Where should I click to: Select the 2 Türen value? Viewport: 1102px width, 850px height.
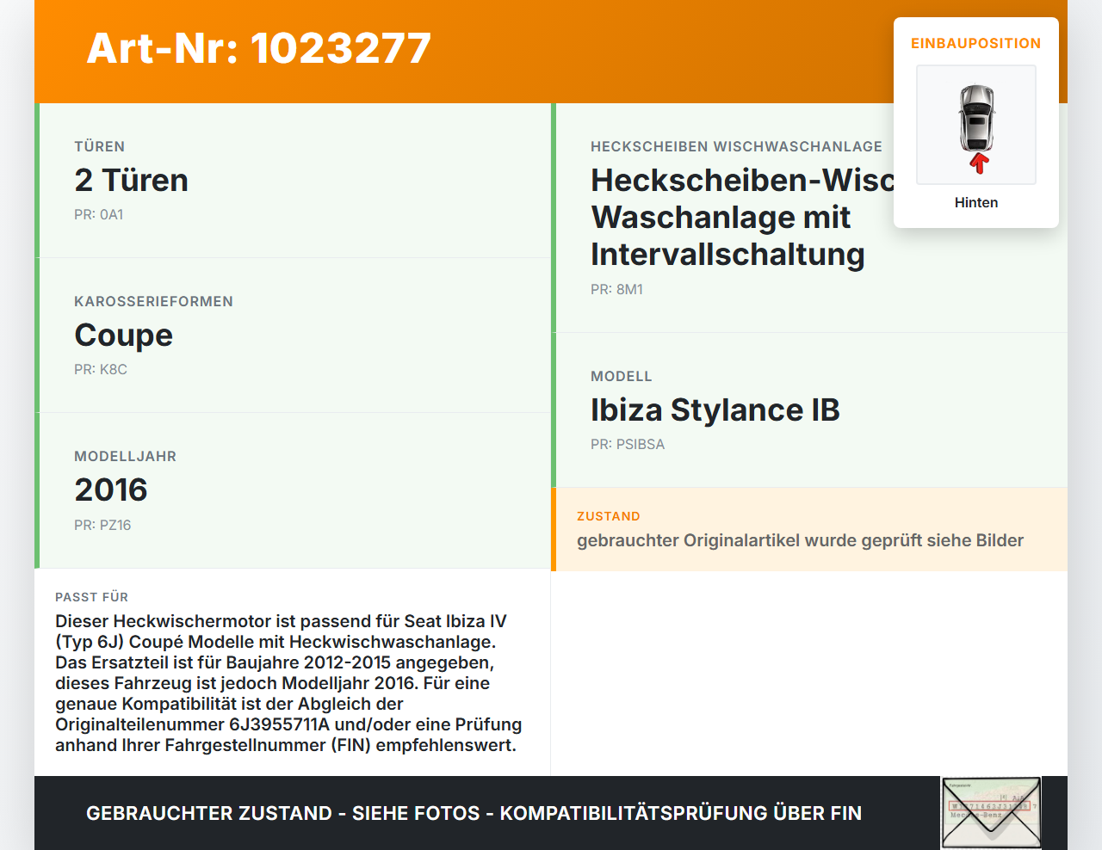coord(131,180)
